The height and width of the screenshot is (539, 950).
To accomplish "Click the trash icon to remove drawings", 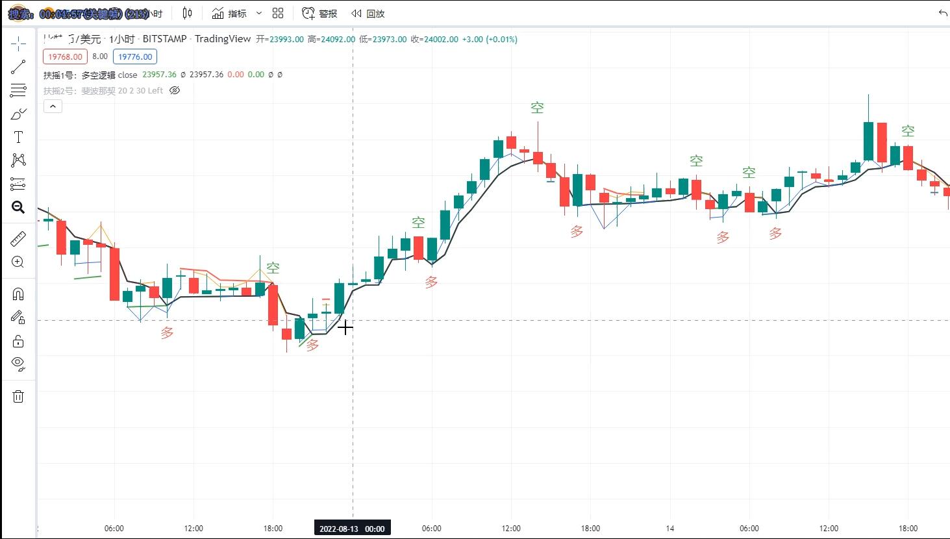I will coord(18,396).
